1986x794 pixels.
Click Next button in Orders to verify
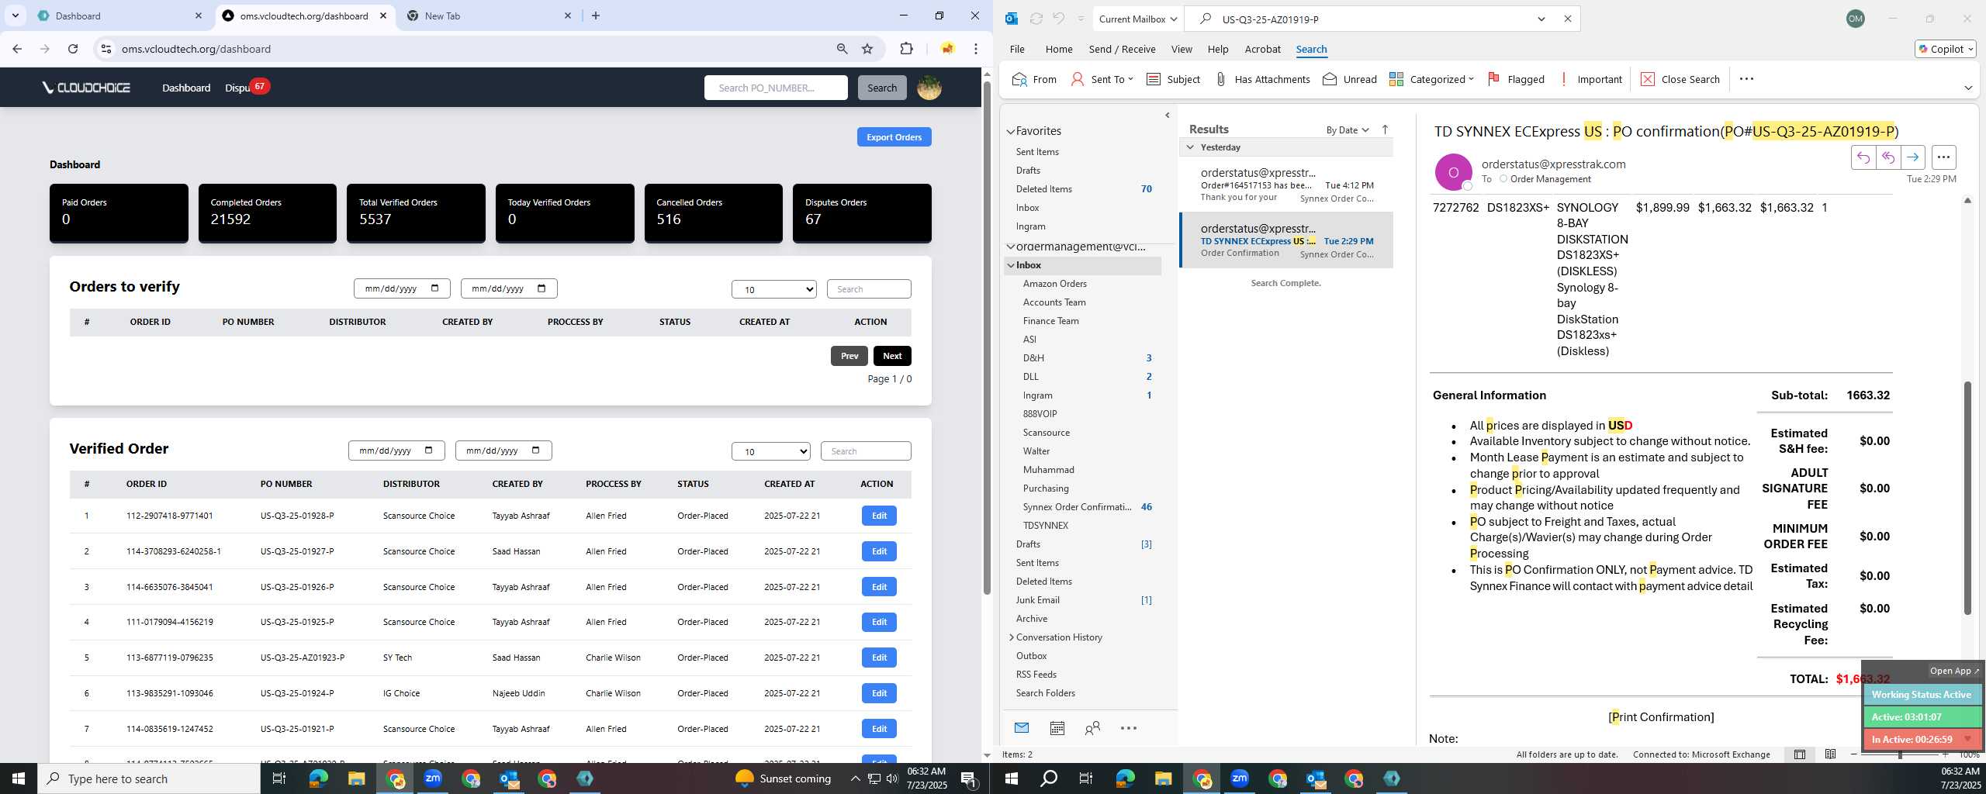click(892, 356)
